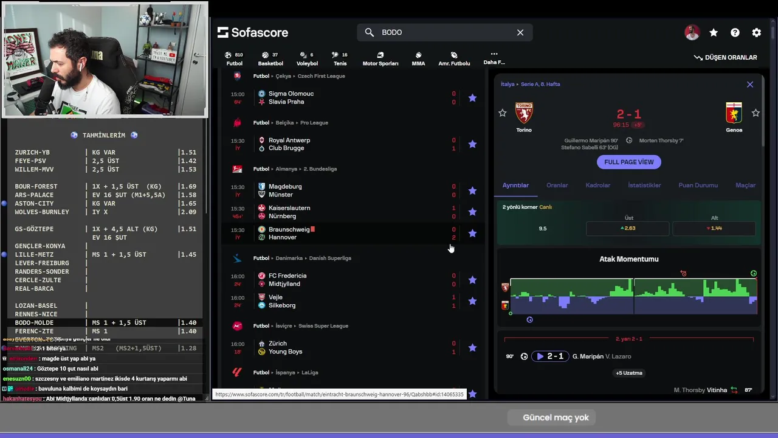
Task: Switch to the Puan Durumu tab
Action: click(x=698, y=185)
